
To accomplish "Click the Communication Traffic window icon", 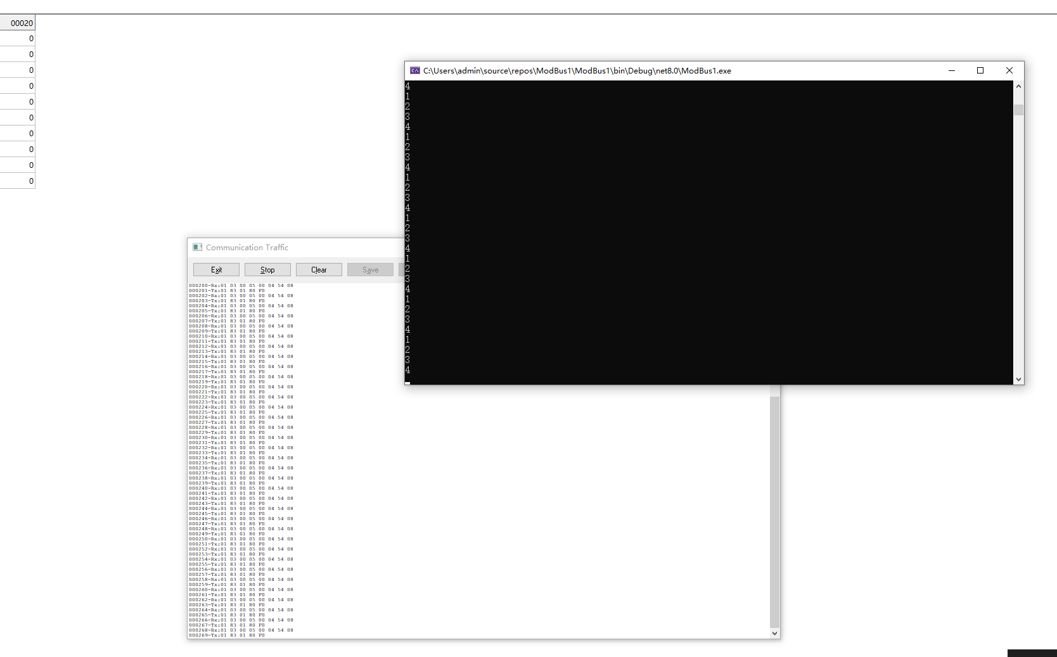I will [198, 247].
